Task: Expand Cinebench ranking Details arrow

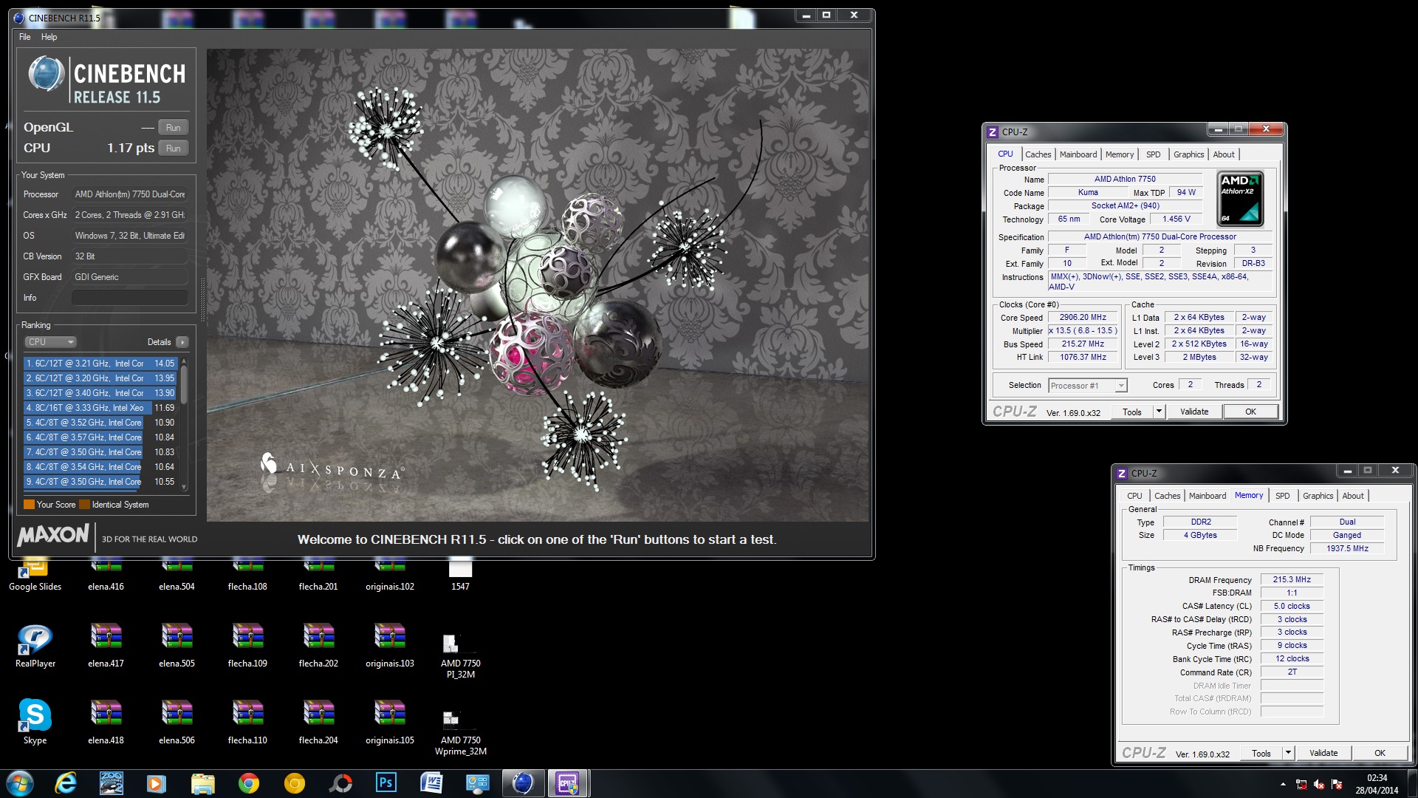Action: coord(182,342)
